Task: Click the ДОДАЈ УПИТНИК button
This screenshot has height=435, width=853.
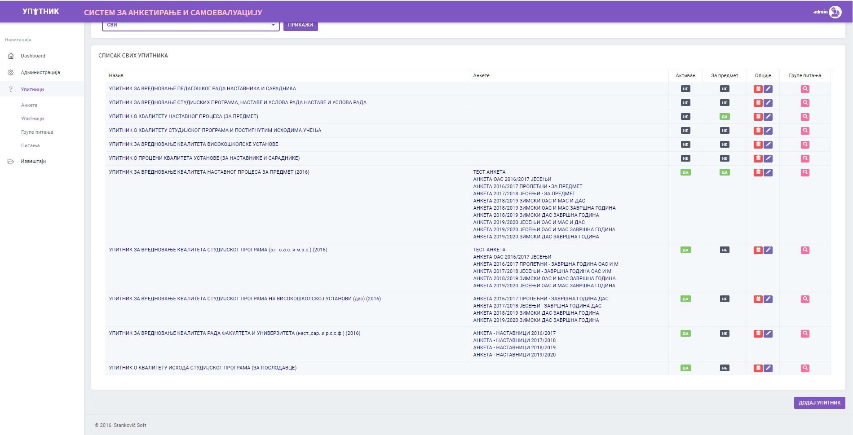Action: click(819, 403)
